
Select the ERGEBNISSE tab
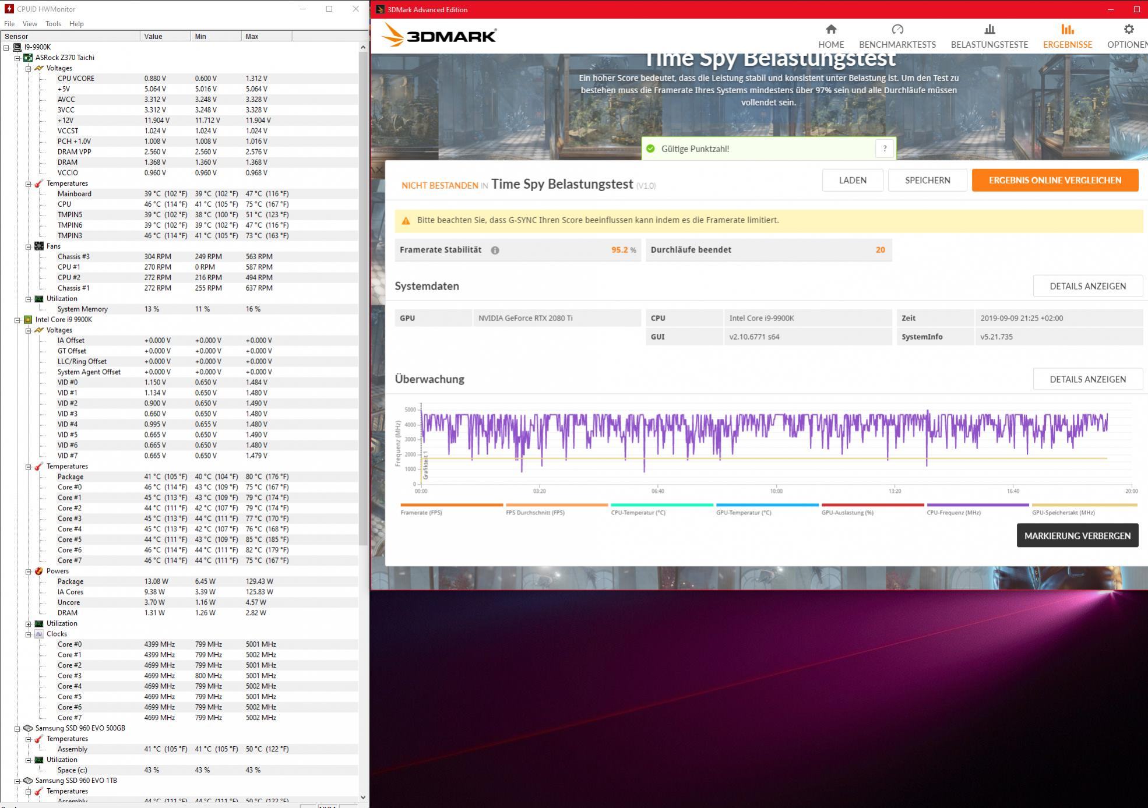tap(1067, 36)
